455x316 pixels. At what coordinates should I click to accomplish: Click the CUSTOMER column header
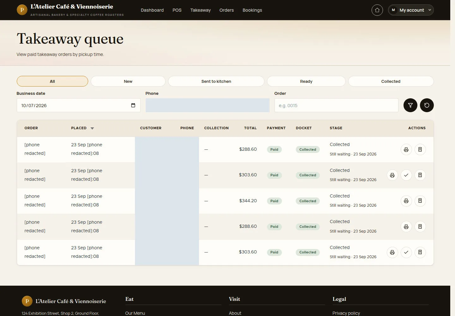(x=151, y=128)
